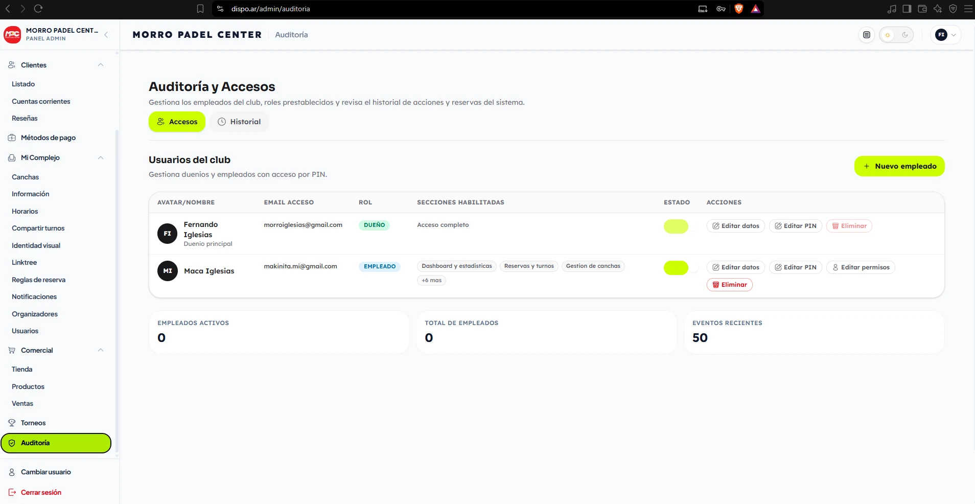The image size is (975, 504).
Task: Click Editar permisos for Maca Iglesias
Action: coord(861,267)
